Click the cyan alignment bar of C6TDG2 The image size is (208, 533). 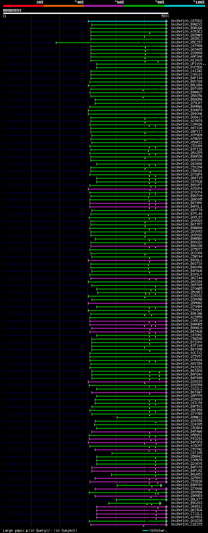pos(128,21)
